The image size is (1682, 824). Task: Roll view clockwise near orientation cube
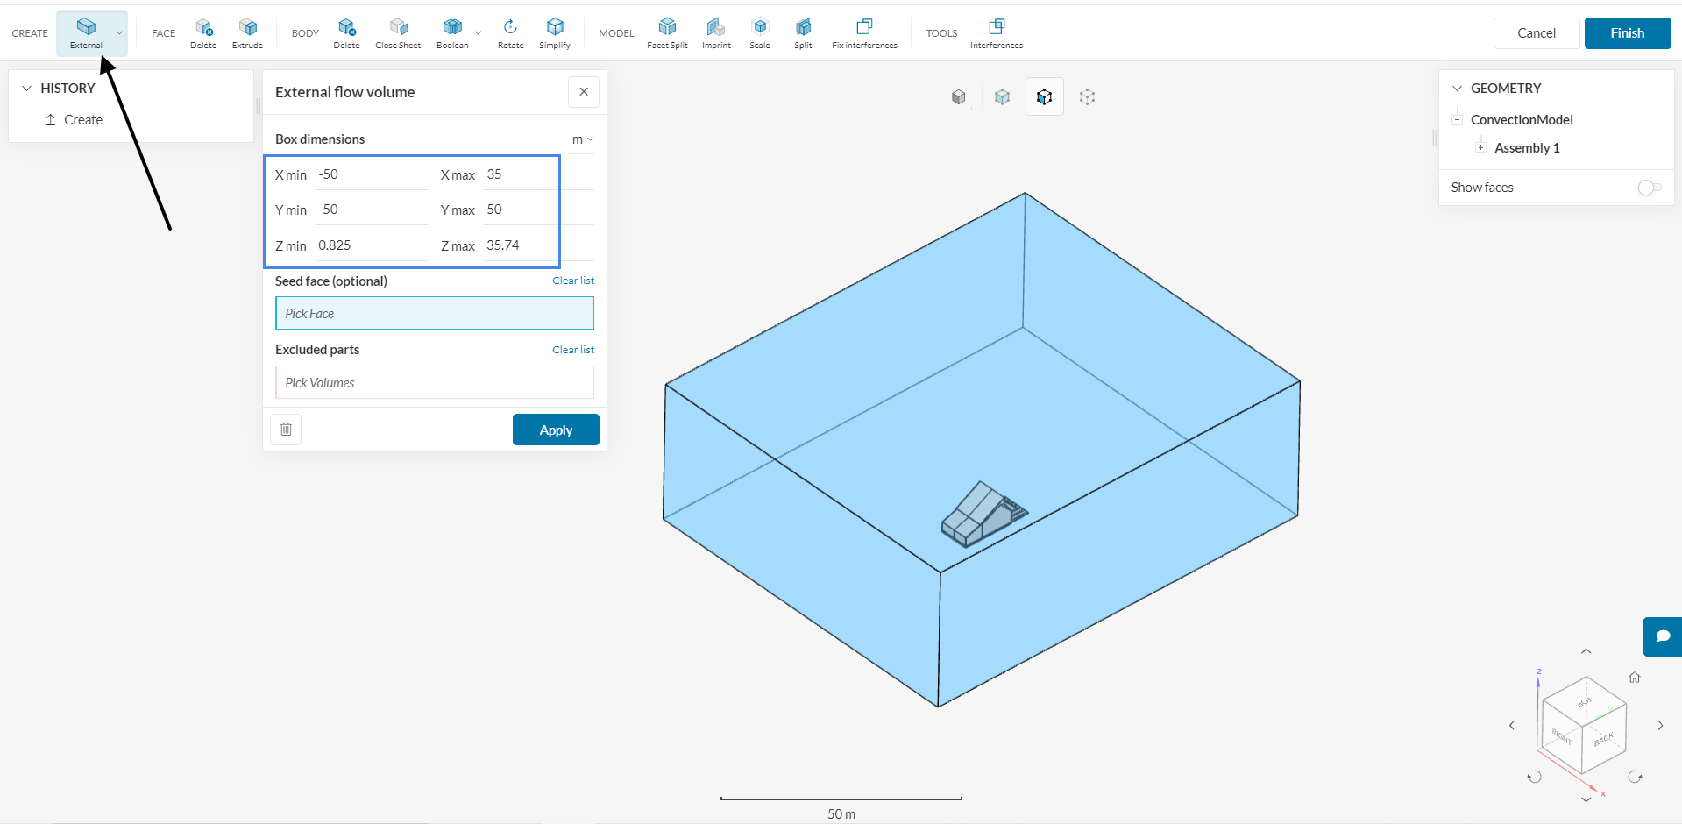click(x=1636, y=777)
